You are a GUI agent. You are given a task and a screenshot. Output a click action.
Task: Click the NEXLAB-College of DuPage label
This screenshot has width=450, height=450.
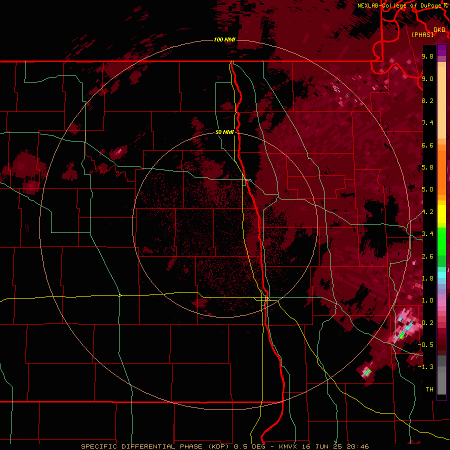pyautogui.click(x=399, y=5)
